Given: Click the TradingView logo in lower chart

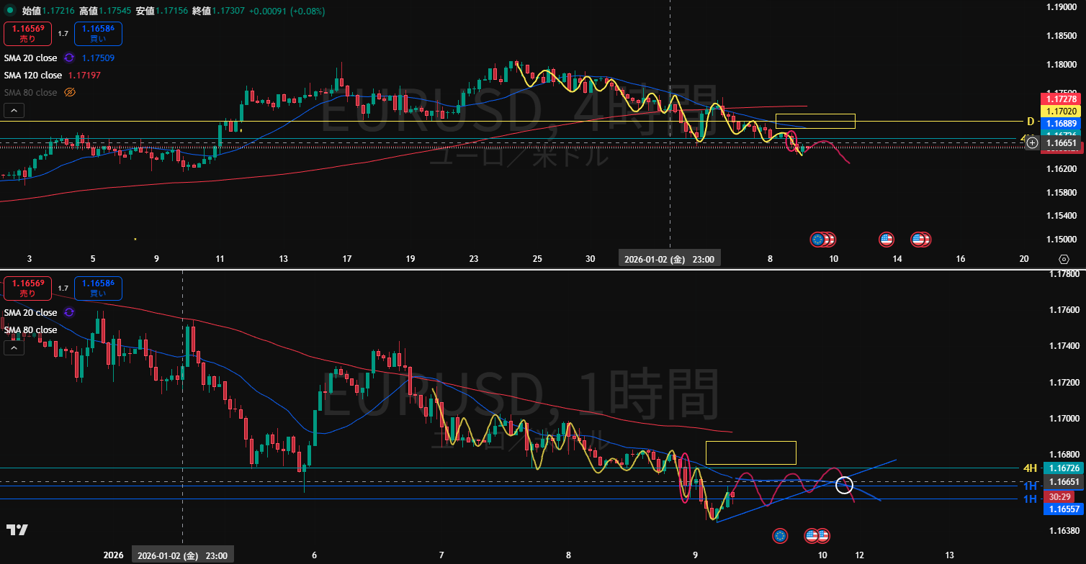Looking at the screenshot, I should (x=17, y=530).
